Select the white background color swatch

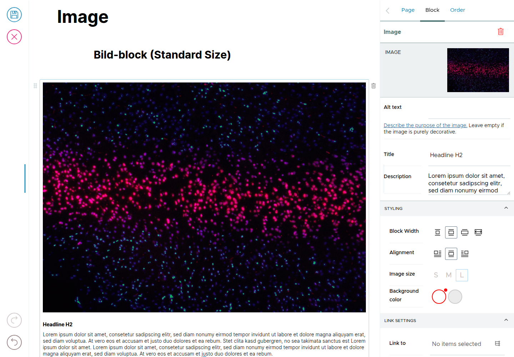439,297
